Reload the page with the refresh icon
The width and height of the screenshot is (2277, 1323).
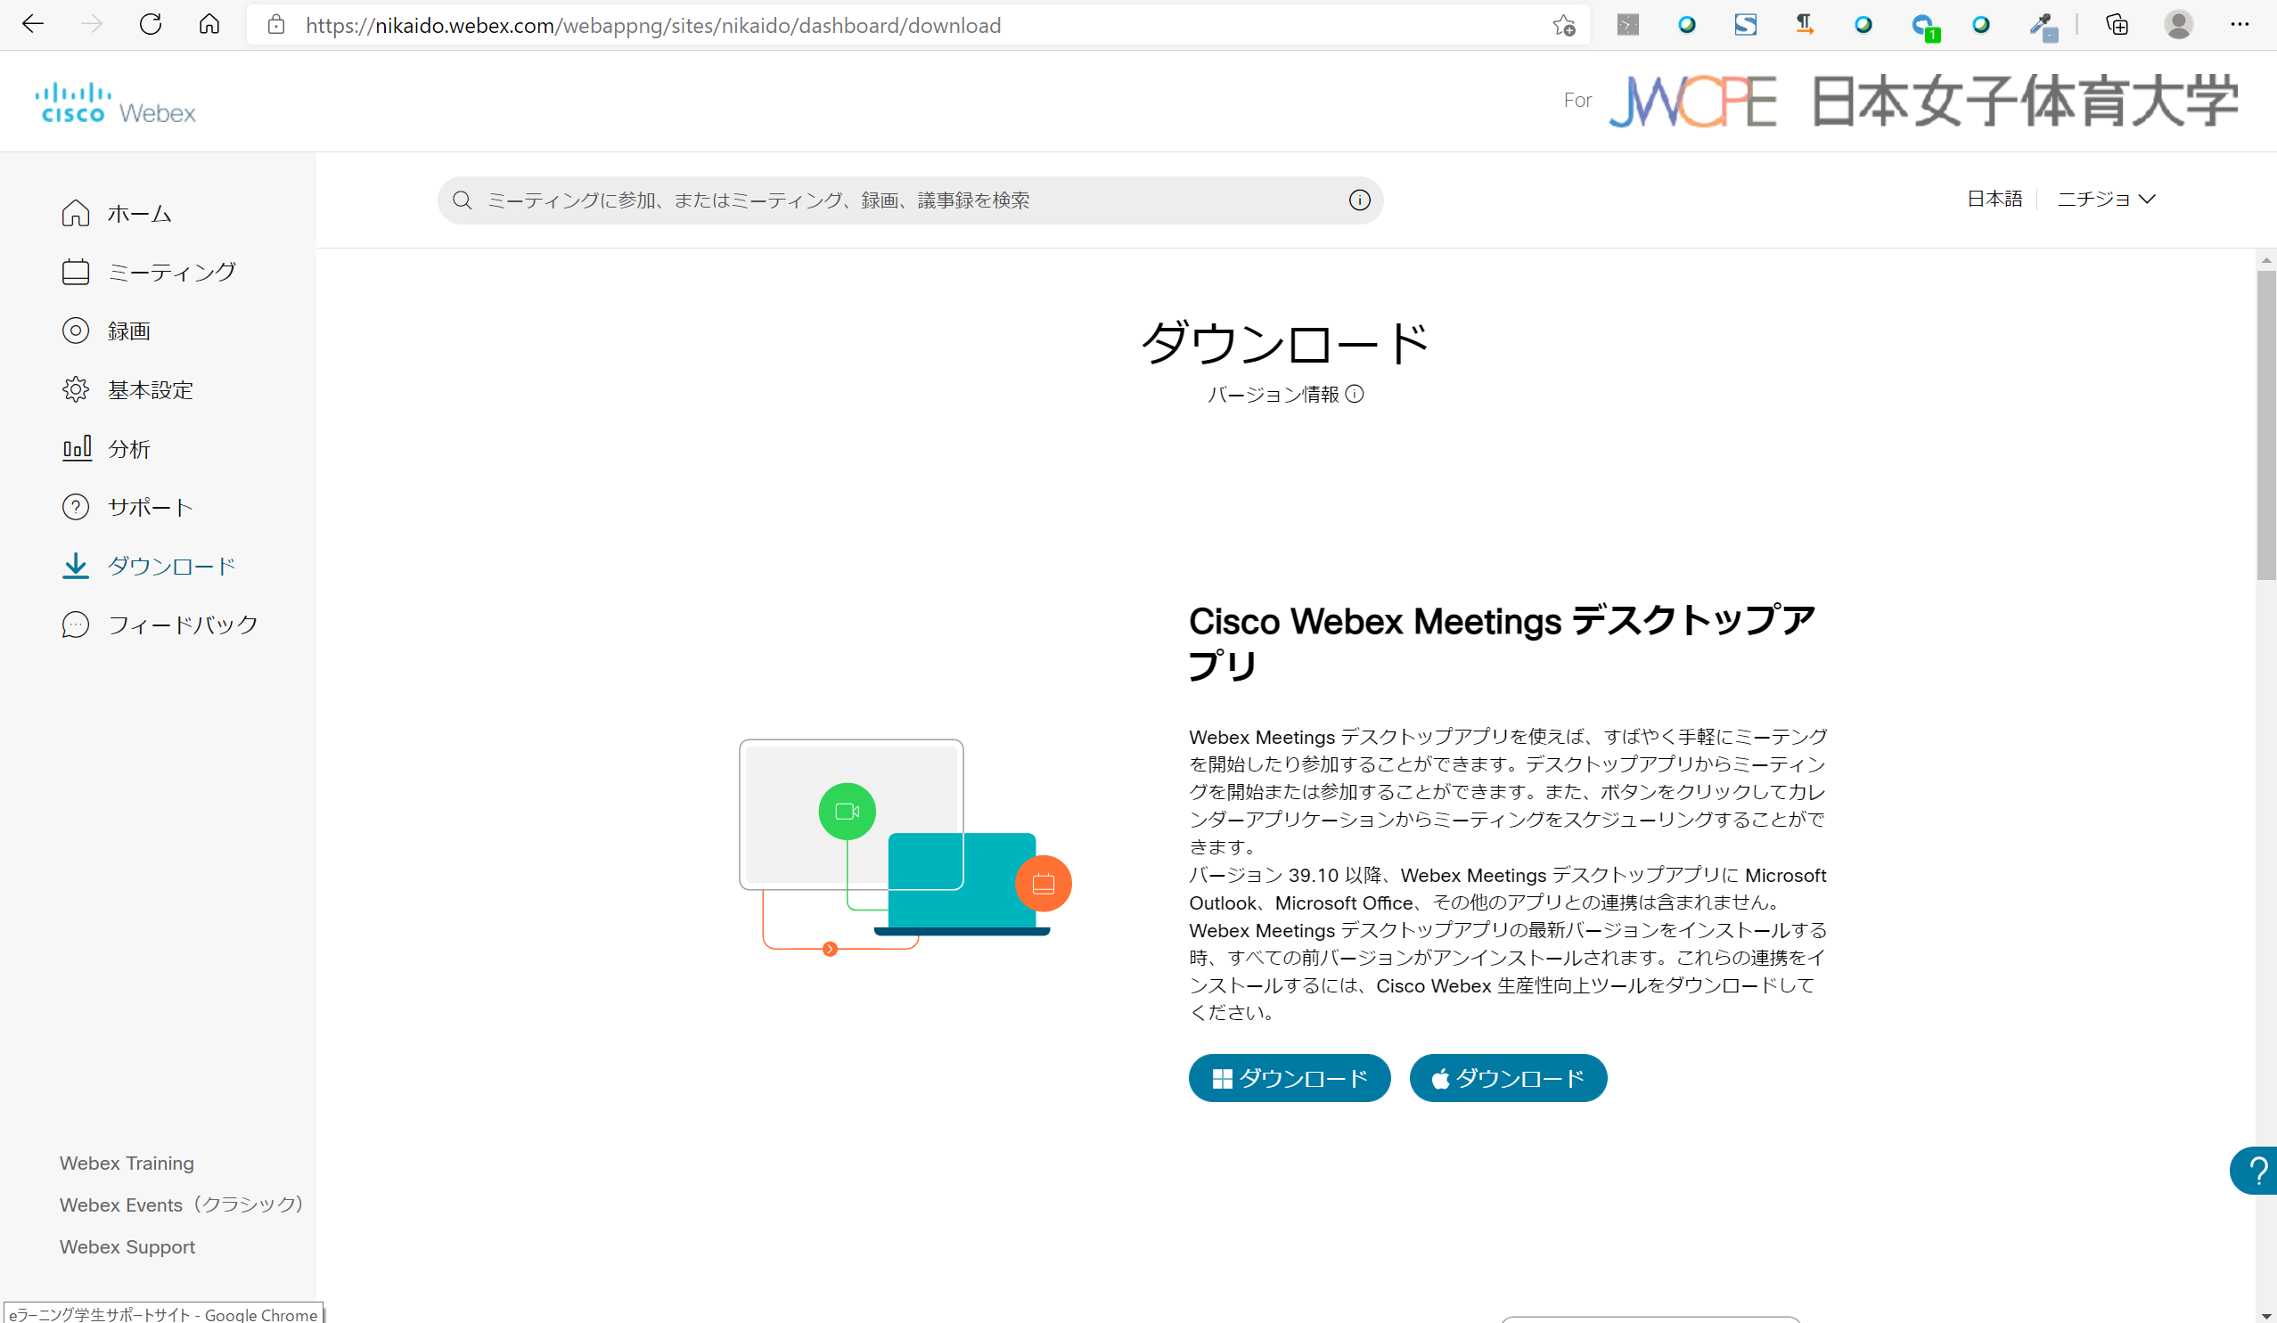(151, 24)
